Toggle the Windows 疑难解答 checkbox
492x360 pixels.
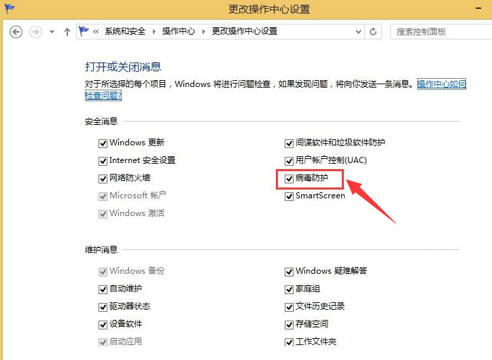(x=289, y=272)
